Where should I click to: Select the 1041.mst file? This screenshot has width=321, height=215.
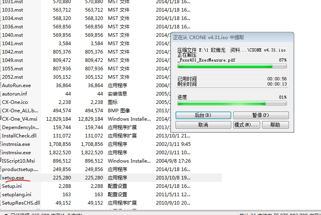point(12,44)
